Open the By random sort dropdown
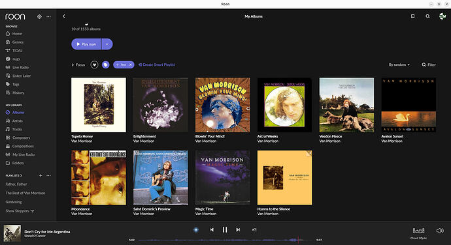Viewport: 451px width, 245px height. pos(399,65)
